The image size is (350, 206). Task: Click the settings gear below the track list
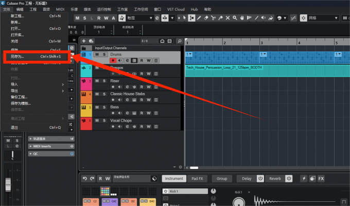(x=180, y=167)
